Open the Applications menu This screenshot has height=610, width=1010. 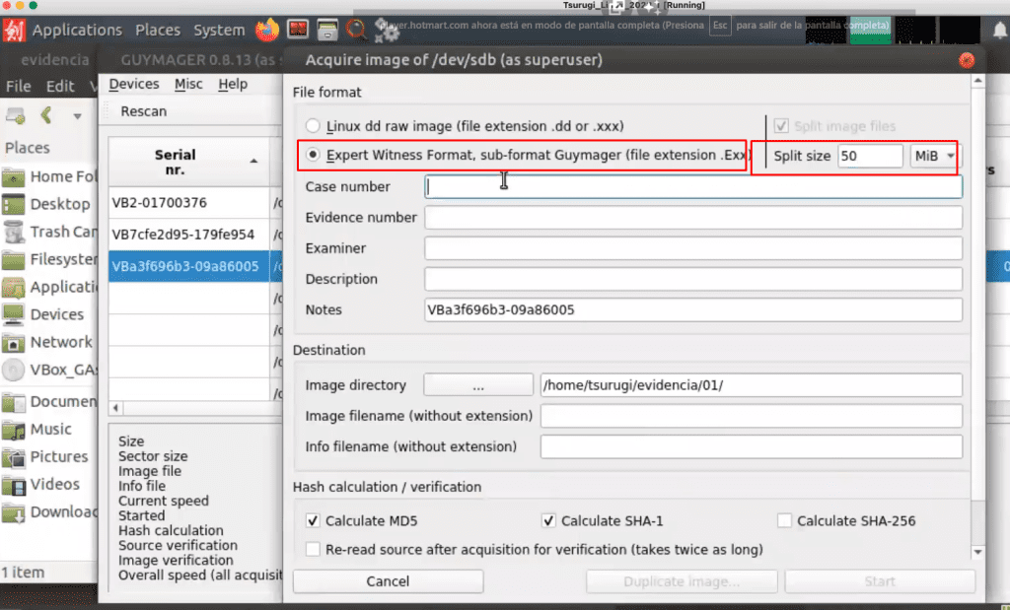coord(77,31)
